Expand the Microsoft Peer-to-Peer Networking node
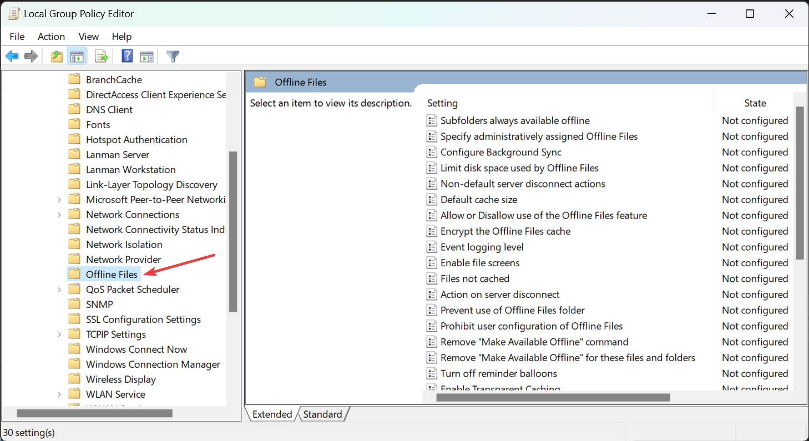This screenshot has width=809, height=441. (59, 200)
